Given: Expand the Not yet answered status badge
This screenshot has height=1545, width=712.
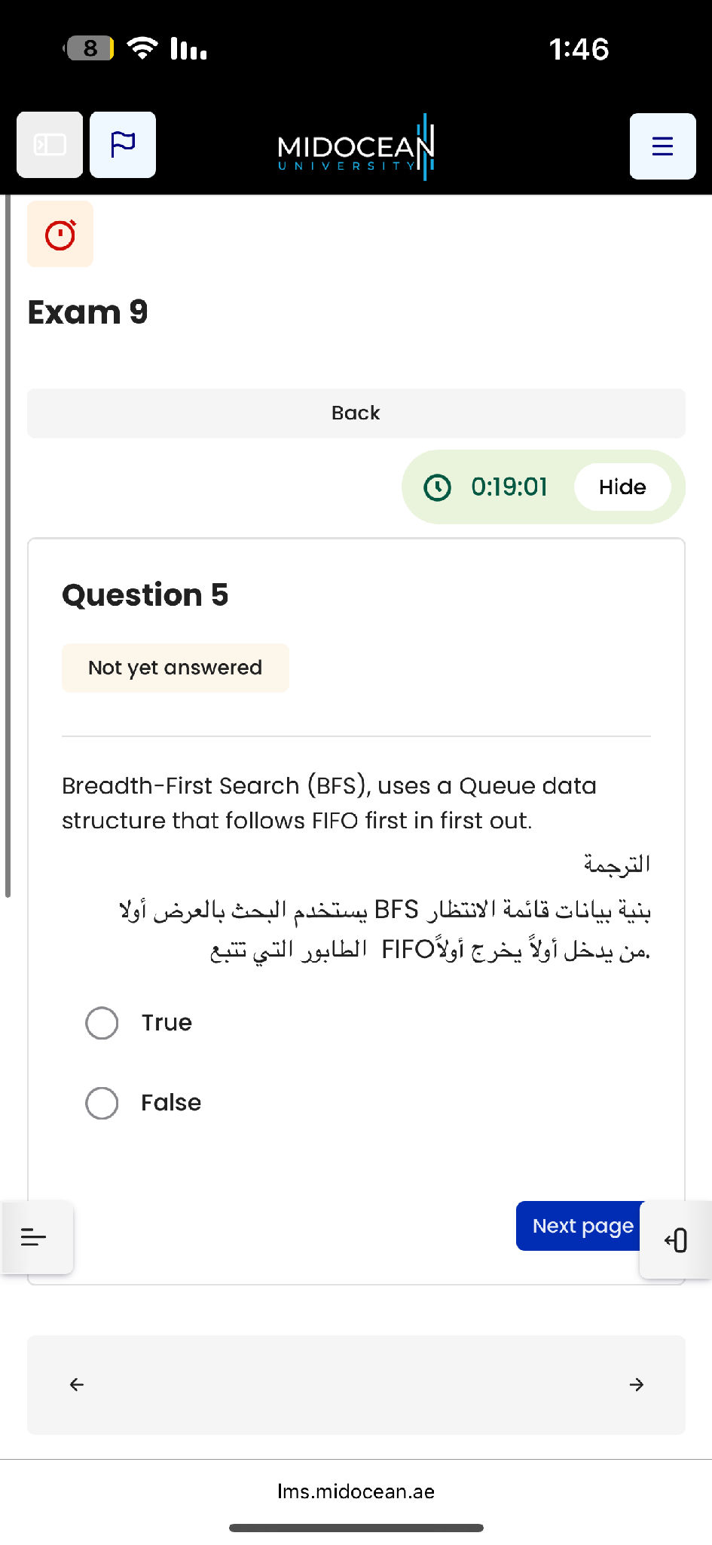Looking at the screenshot, I should [x=175, y=667].
